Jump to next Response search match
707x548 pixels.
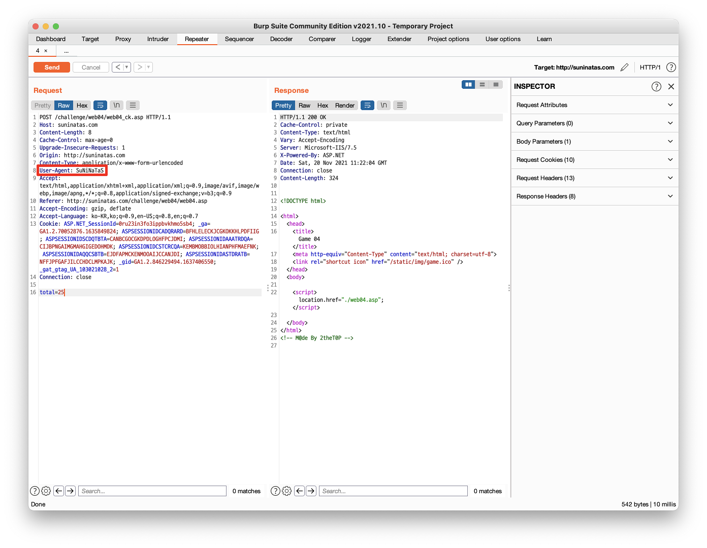coord(311,491)
